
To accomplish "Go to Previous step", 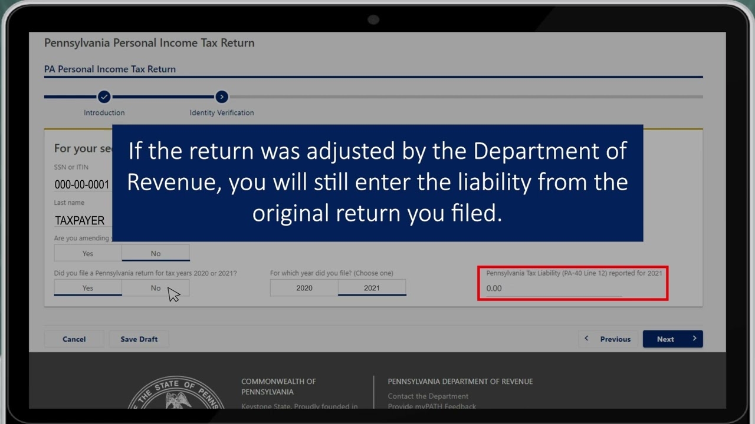I will (608, 339).
